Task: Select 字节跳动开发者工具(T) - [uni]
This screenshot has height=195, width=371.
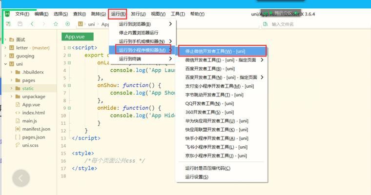Action: coord(222,95)
